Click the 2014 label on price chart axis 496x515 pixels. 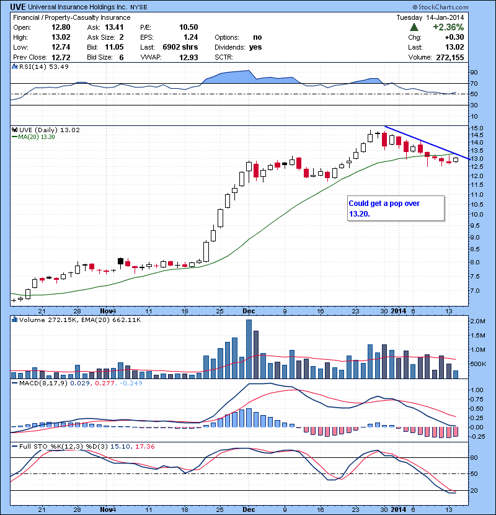[399, 311]
